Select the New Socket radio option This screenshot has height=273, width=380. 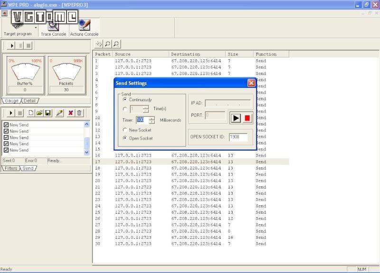125,130
